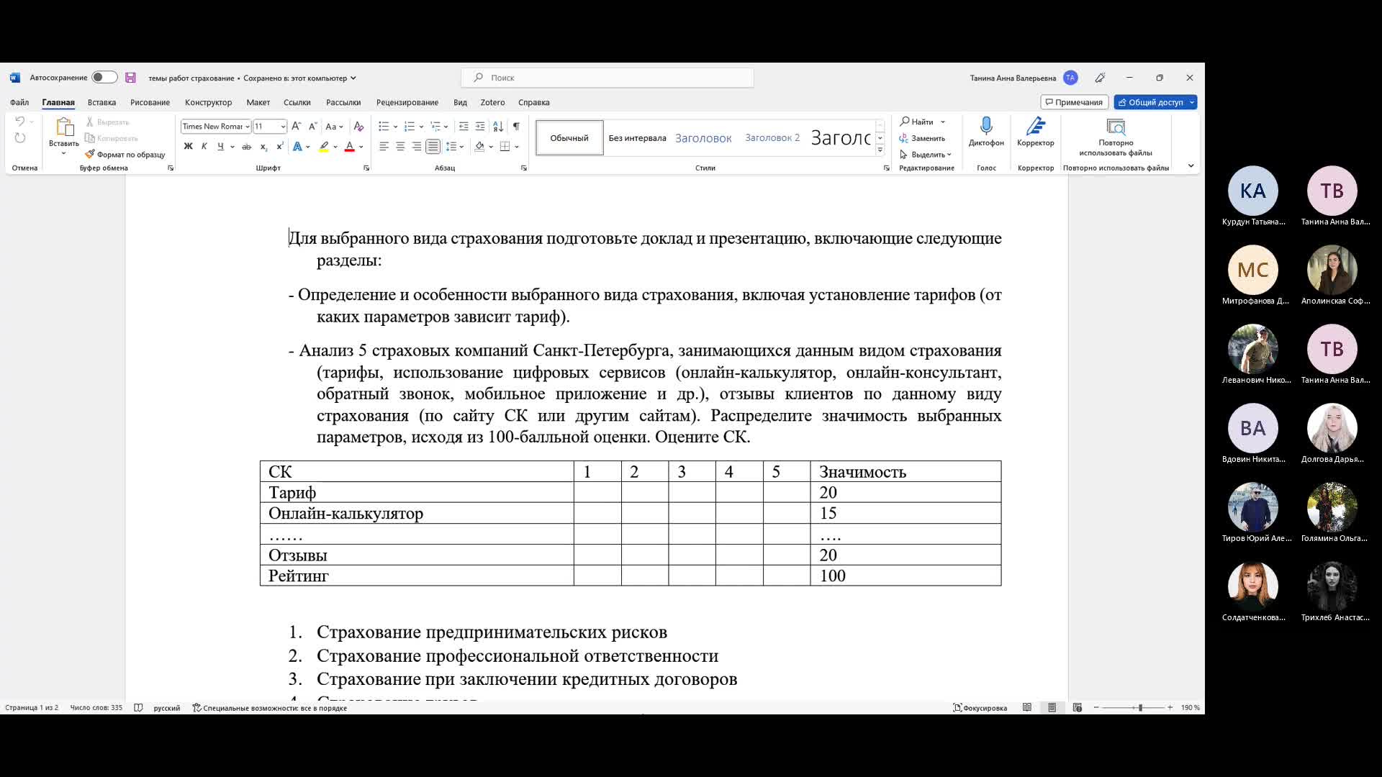Increase font size
The image size is (1382, 777).
point(297,127)
